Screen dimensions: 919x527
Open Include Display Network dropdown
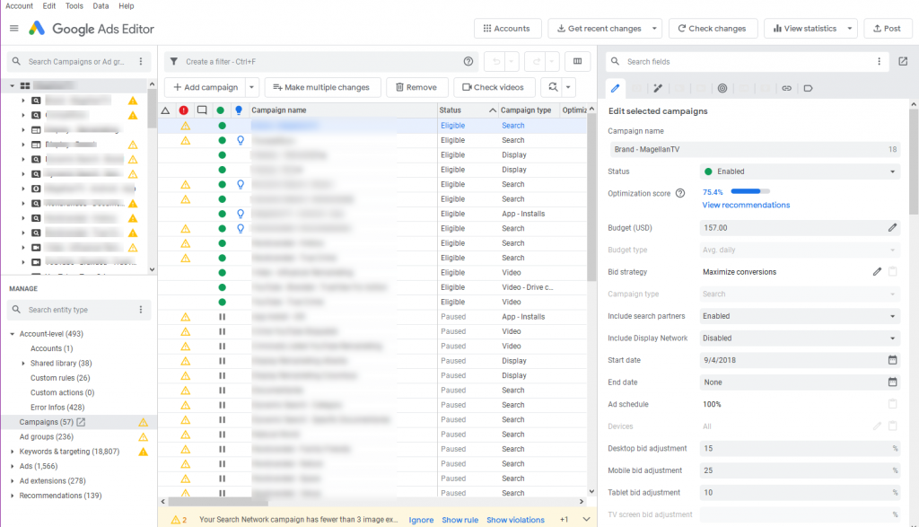tap(892, 338)
